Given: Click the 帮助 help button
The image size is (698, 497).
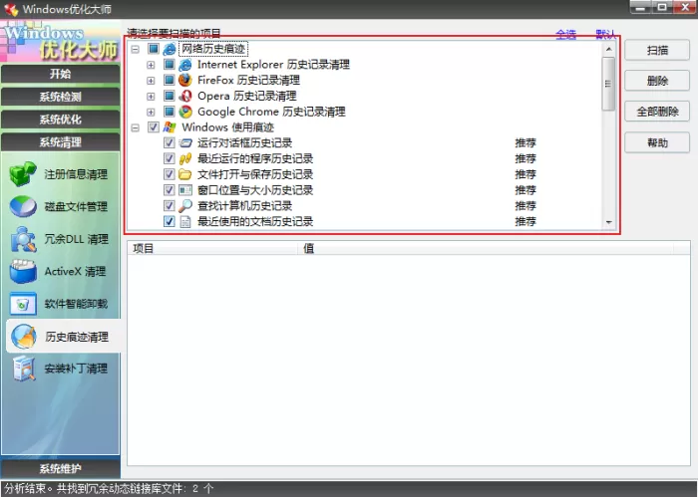Looking at the screenshot, I should [657, 142].
